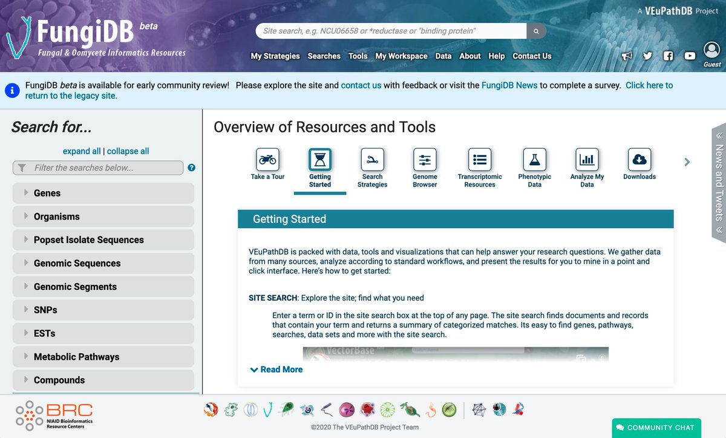Image resolution: width=726 pixels, height=438 pixels.
Task: Click the VEuPathDB Project text in header corner
Action: pyautogui.click(x=678, y=11)
